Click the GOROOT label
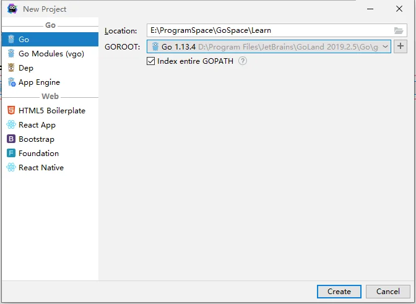The height and width of the screenshot is (304, 416). point(123,47)
